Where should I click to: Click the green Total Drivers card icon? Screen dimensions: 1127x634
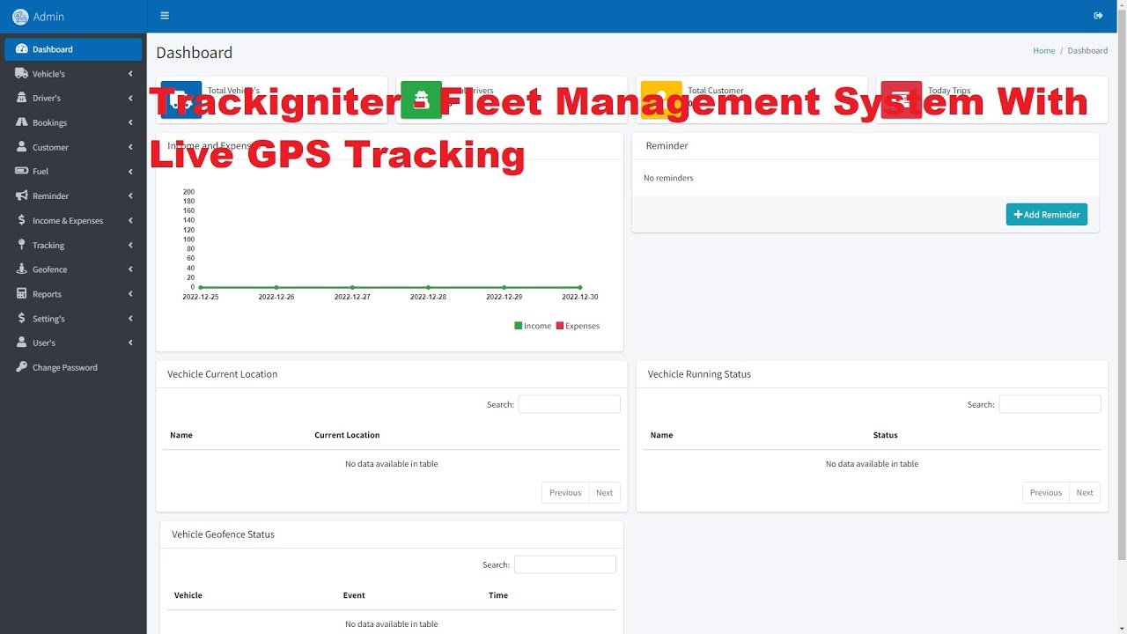421,100
